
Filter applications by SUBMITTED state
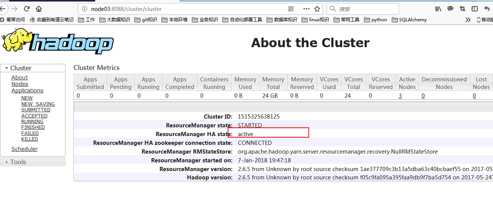36,110
